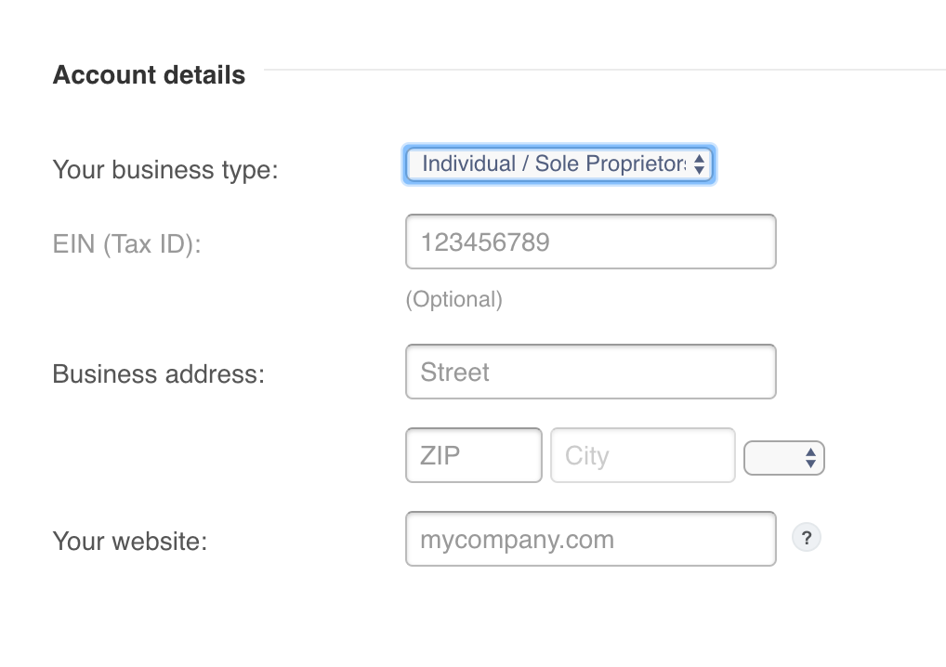
Task: Click the City text field
Action: pos(643,455)
